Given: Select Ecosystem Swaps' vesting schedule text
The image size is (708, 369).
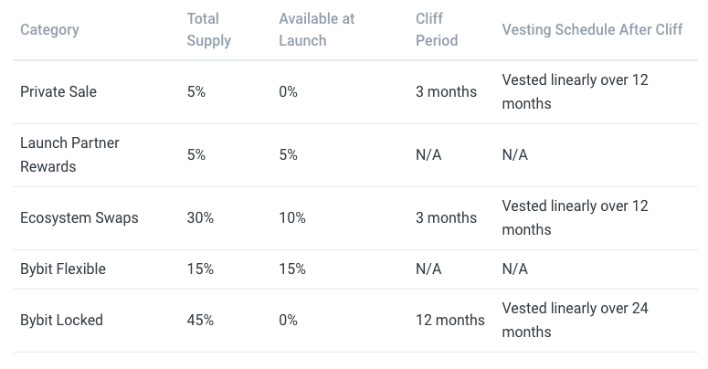Looking at the screenshot, I should (575, 217).
